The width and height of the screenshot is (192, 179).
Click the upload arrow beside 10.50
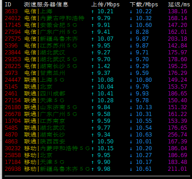pos(92,142)
